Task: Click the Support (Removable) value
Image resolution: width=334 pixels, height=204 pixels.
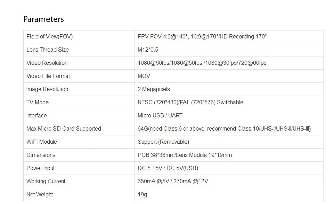Action: [163, 142]
